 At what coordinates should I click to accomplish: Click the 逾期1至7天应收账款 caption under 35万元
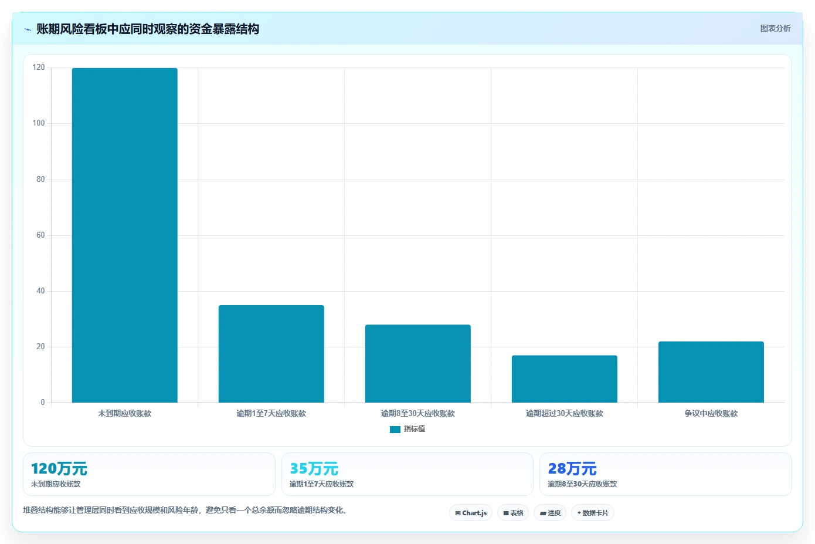point(321,484)
